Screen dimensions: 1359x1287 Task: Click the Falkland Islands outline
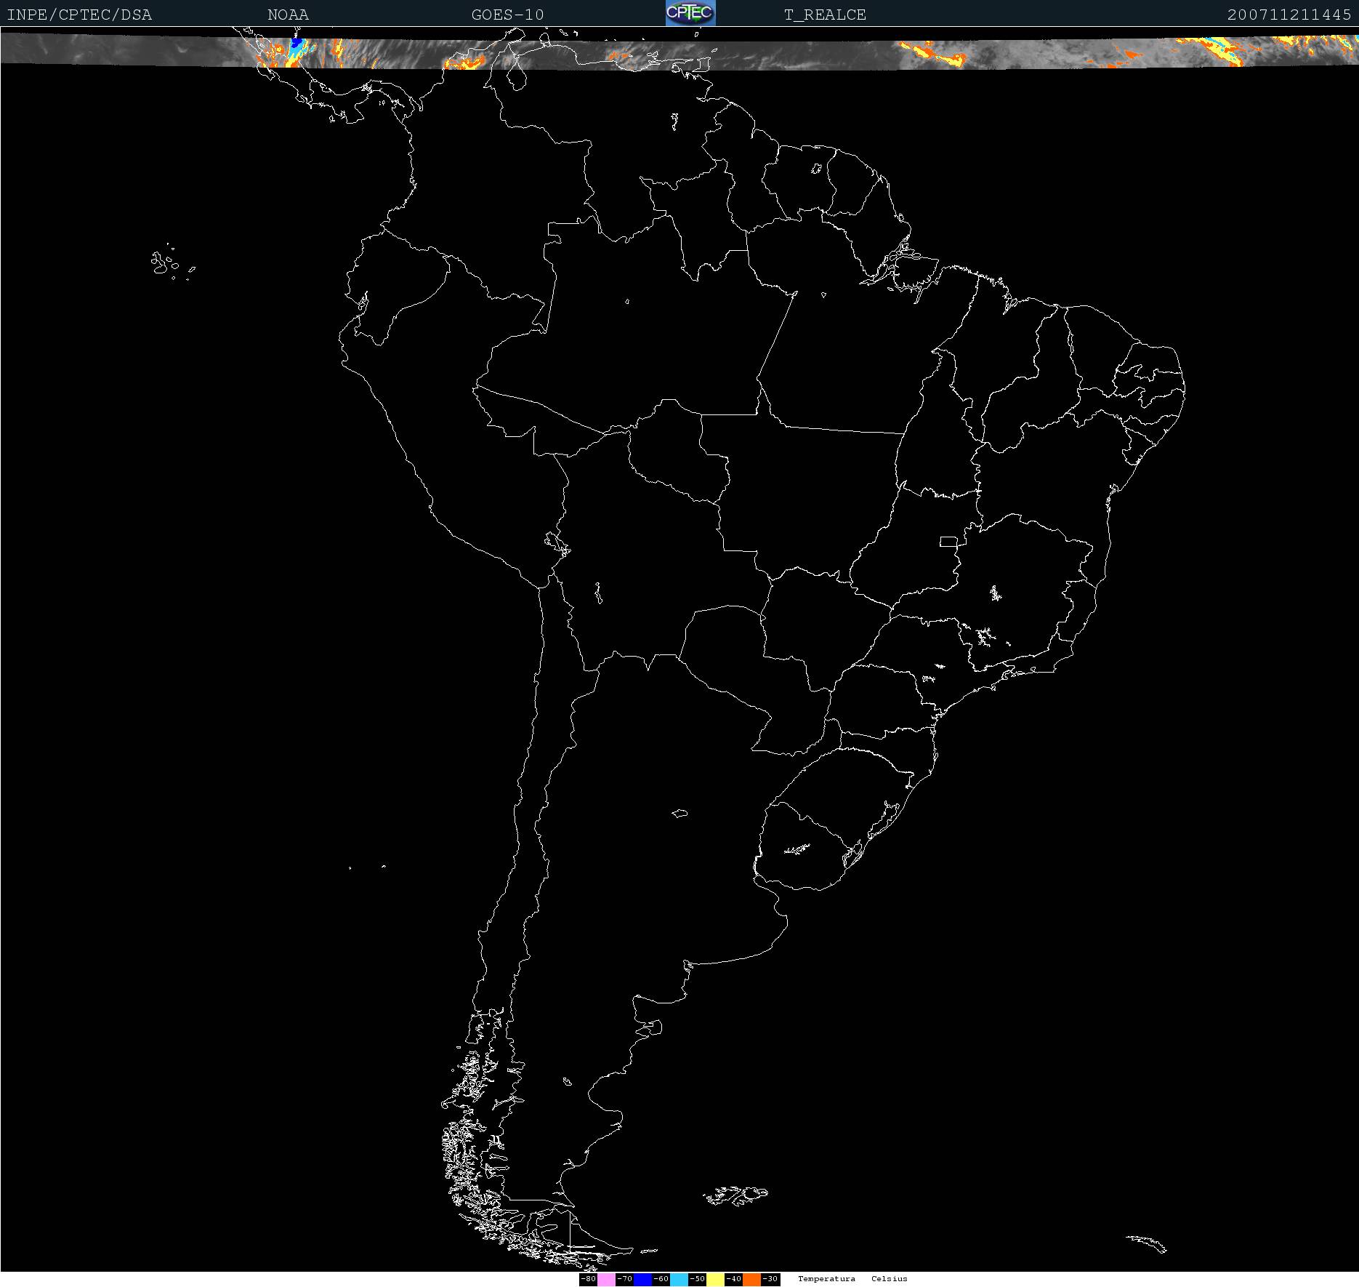[735, 1195]
